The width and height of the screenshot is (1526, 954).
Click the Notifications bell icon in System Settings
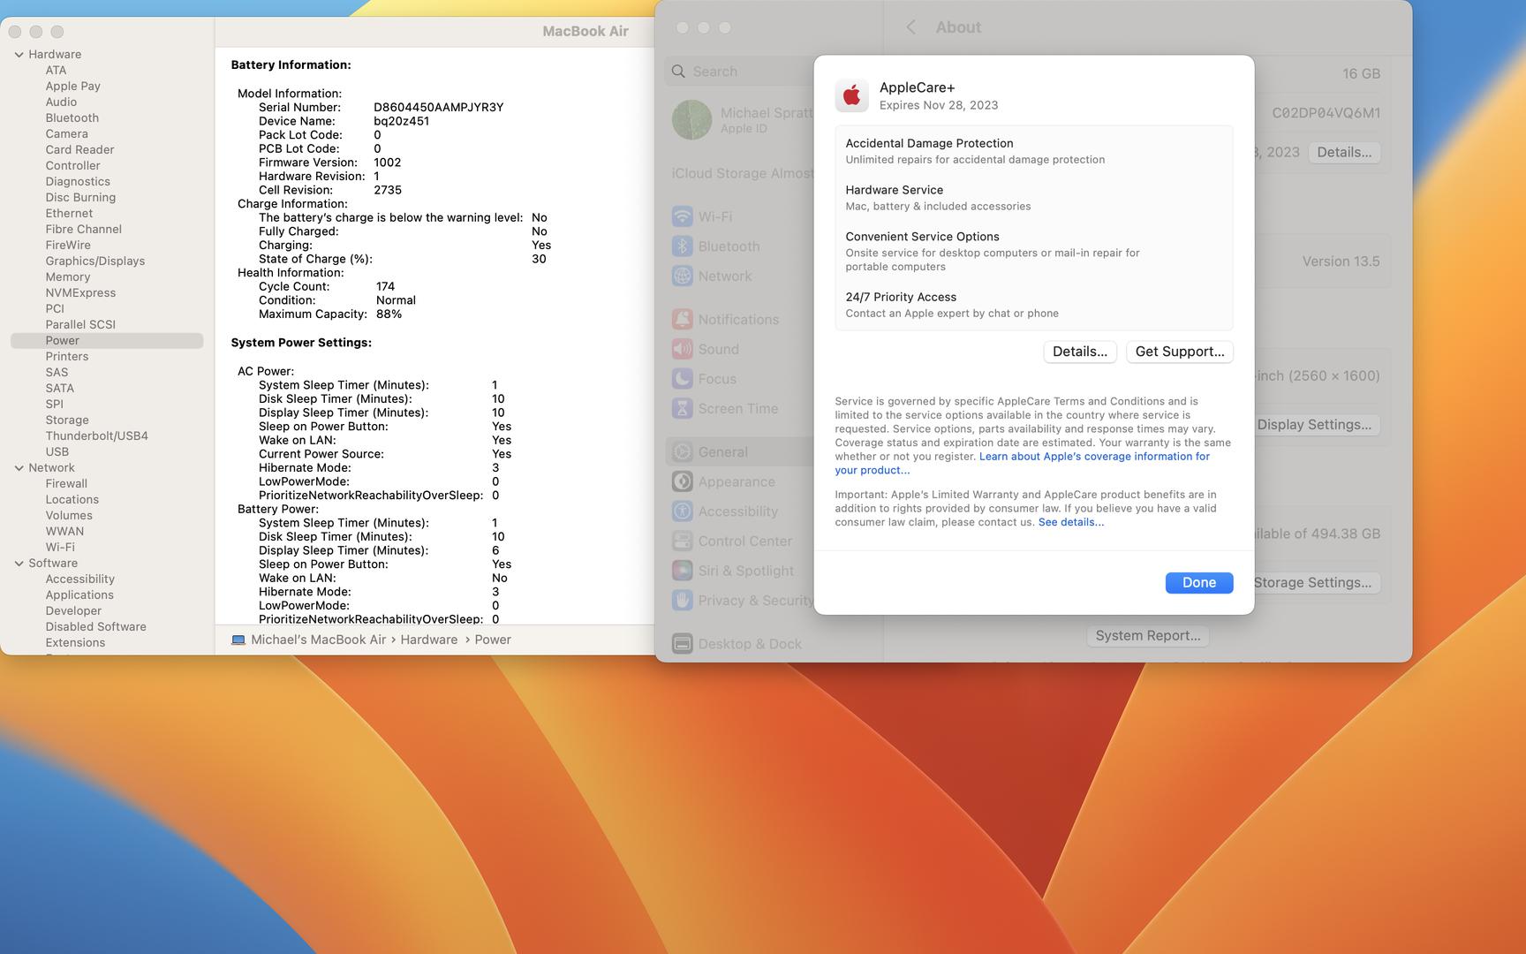pyautogui.click(x=682, y=320)
